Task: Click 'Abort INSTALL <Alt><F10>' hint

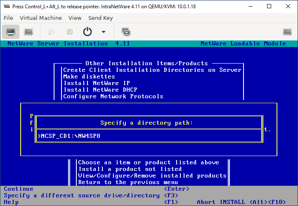Action: point(241,202)
